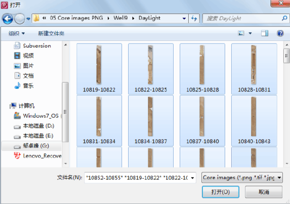290x204 pixels.
Task: Select 本地磁盘 (D:) drive
Action: 39,126
